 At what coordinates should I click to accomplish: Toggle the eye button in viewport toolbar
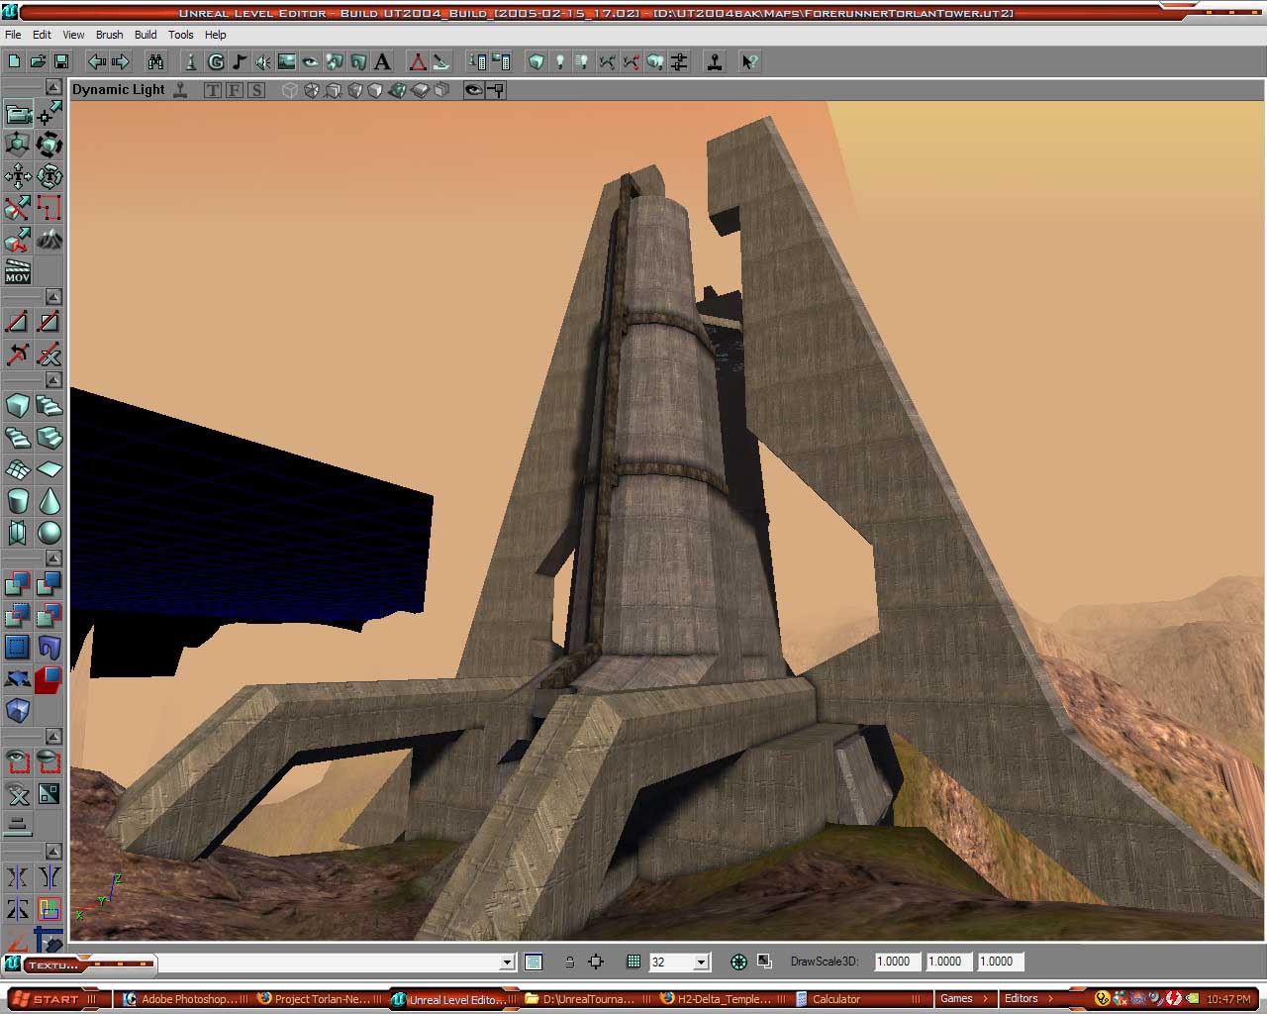pos(474,90)
